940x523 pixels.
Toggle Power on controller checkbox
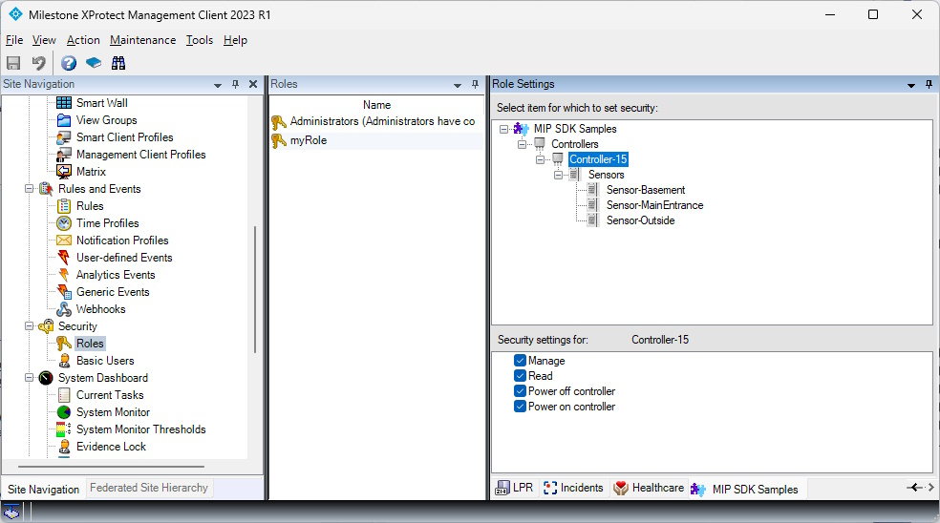520,407
